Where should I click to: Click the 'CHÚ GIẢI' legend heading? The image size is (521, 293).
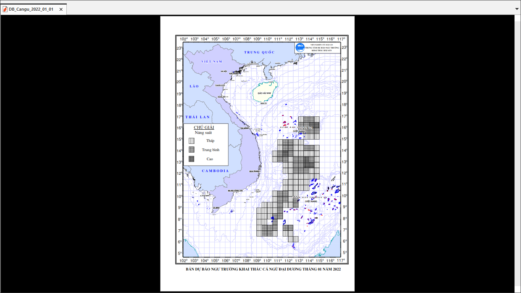(204, 127)
